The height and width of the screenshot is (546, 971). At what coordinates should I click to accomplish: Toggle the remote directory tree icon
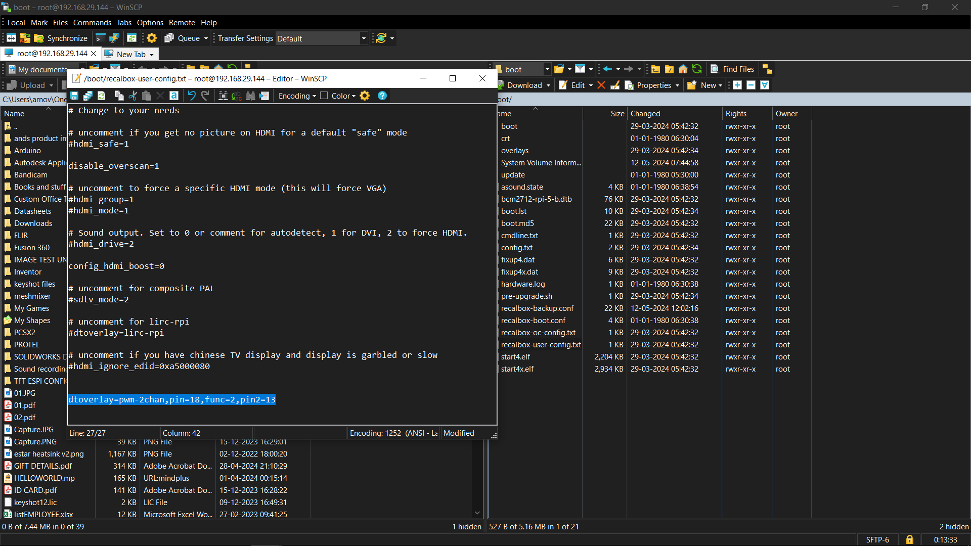767,69
